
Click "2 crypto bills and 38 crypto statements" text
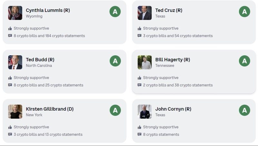click(x=178, y=85)
